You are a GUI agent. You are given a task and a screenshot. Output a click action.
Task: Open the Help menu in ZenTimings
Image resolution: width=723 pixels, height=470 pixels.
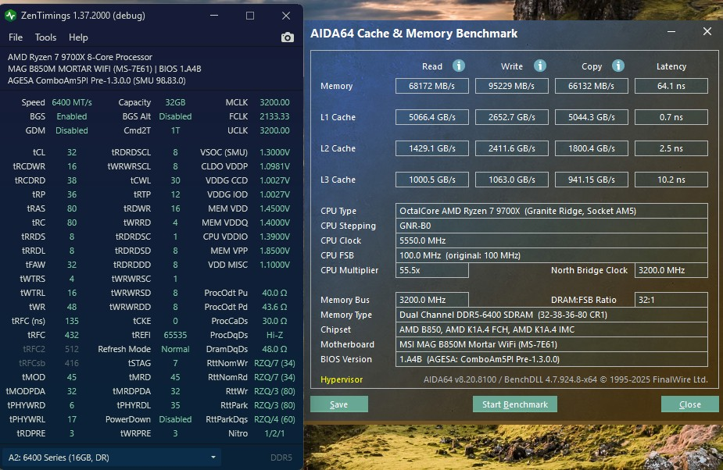pos(78,37)
